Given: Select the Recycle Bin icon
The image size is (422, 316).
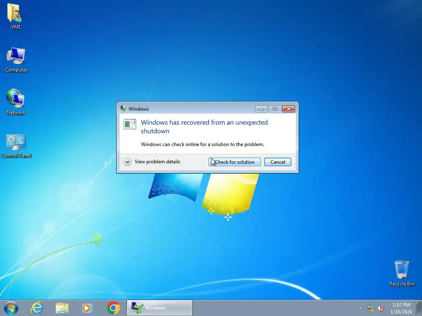Looking at the screenshot, I should click(x=401, y=273).
